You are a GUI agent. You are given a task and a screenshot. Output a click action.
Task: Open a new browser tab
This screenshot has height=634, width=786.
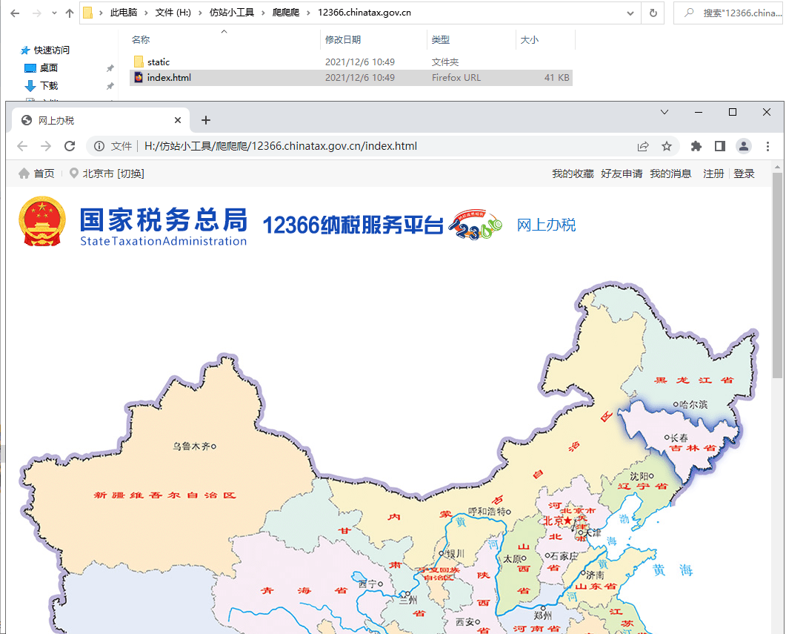(x=205, y=120)
